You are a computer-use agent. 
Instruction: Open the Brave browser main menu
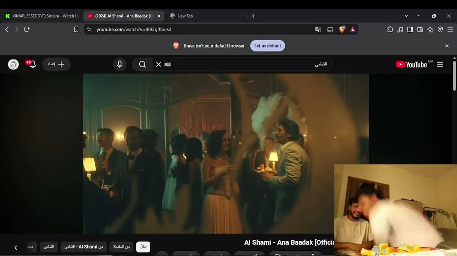(450, 30)
